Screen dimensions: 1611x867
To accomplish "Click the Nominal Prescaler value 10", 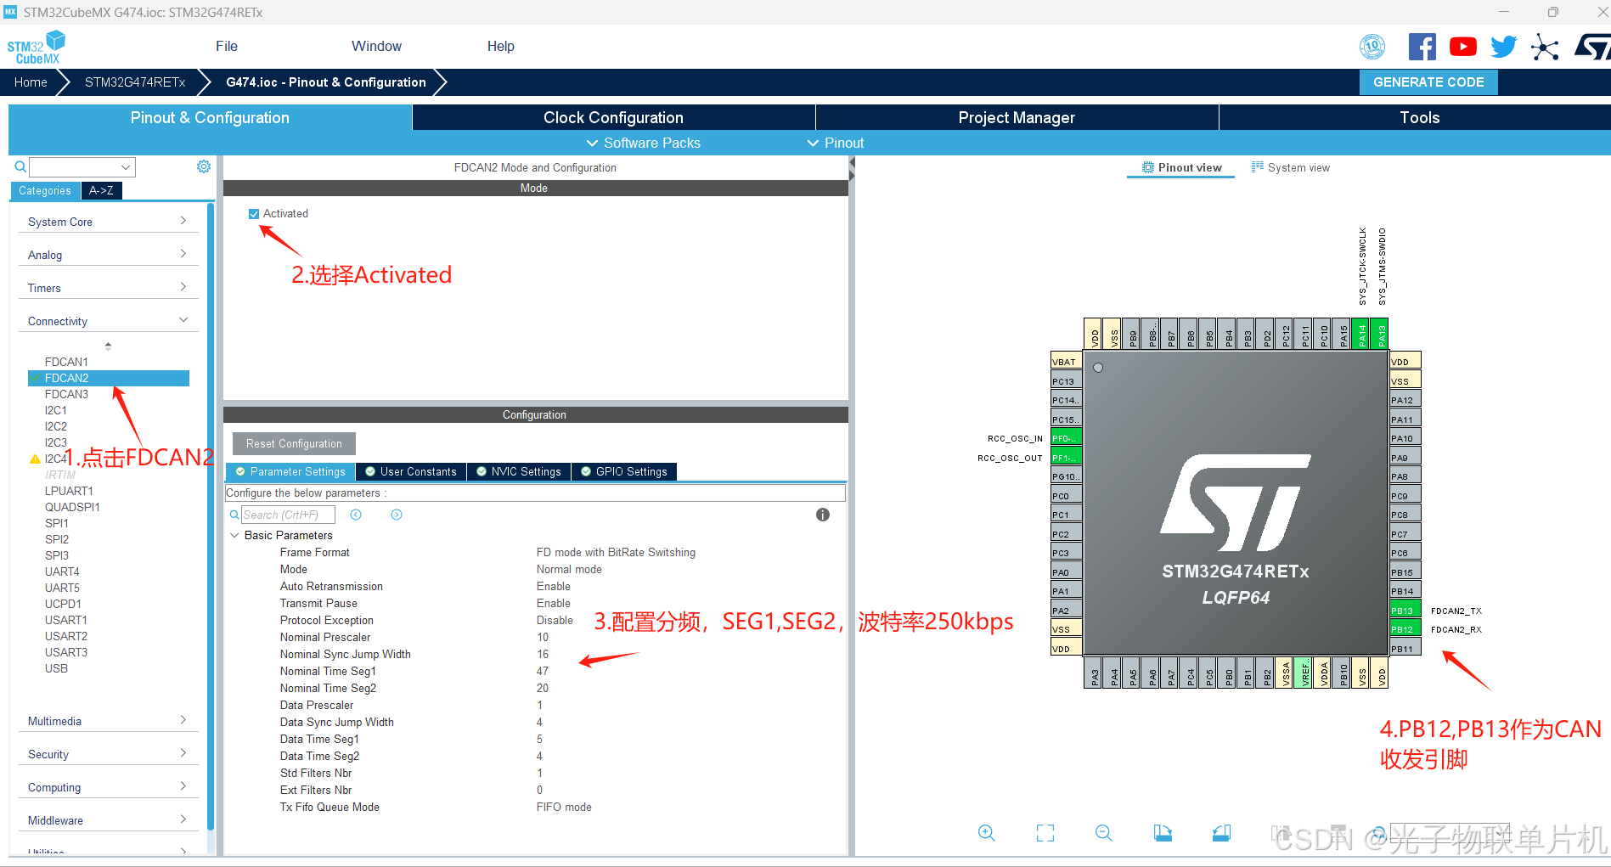I will coord(543,637).
